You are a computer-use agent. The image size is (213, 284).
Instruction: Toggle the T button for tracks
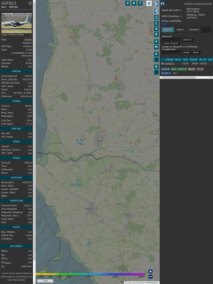coord(140,3)
